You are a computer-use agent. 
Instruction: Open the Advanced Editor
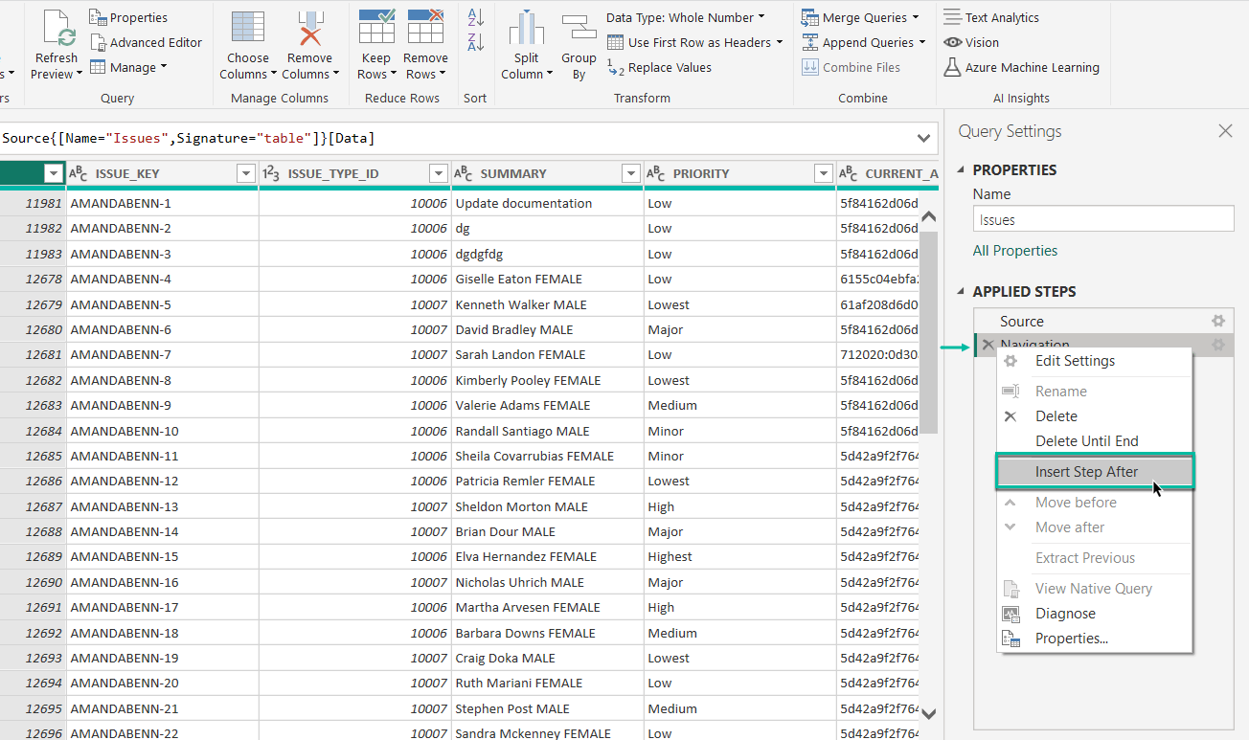point(146,42)
